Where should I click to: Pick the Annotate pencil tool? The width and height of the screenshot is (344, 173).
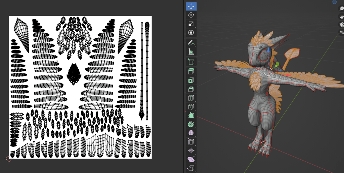191,43
